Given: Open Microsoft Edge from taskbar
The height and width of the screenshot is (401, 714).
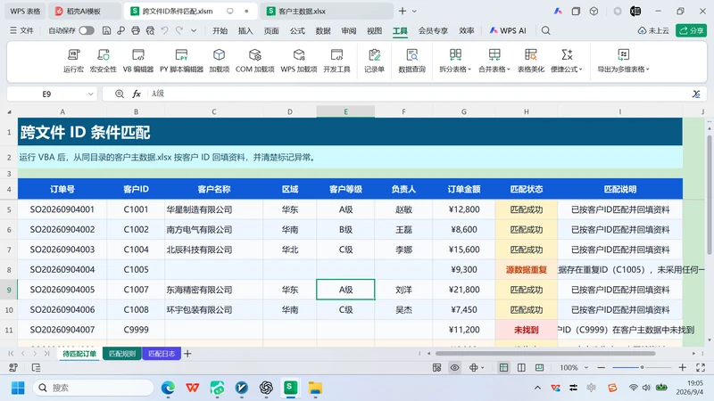Looking at the screenshot, I should coord(168,388).
